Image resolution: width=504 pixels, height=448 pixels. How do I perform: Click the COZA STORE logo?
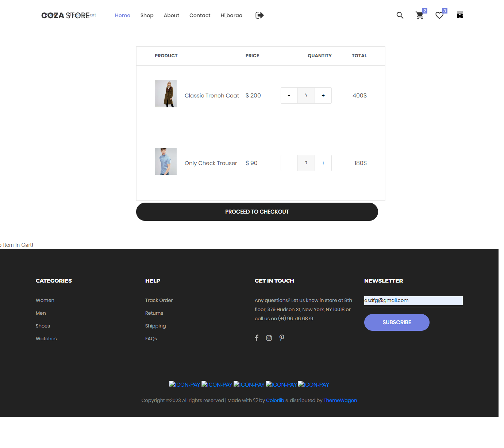click(66, 15)
